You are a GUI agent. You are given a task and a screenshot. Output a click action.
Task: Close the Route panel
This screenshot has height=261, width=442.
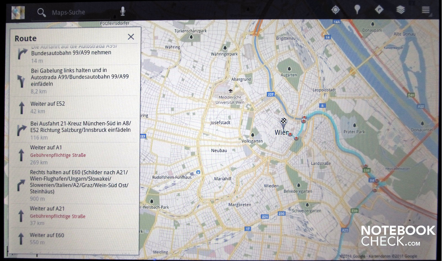(x=131, y=37)
